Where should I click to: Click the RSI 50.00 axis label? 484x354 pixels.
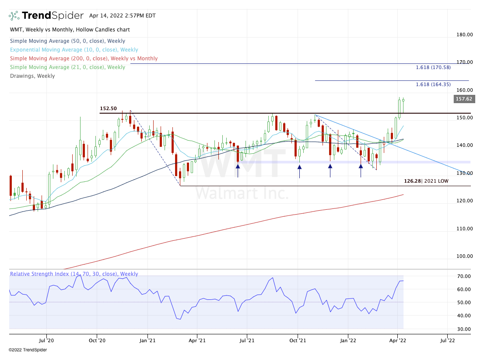pyautogui.click(x=463, y=302)
